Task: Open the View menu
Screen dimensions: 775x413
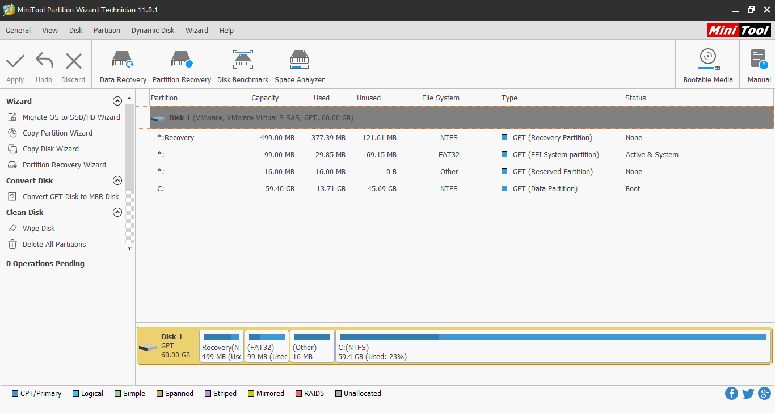Action: (50, 30)
